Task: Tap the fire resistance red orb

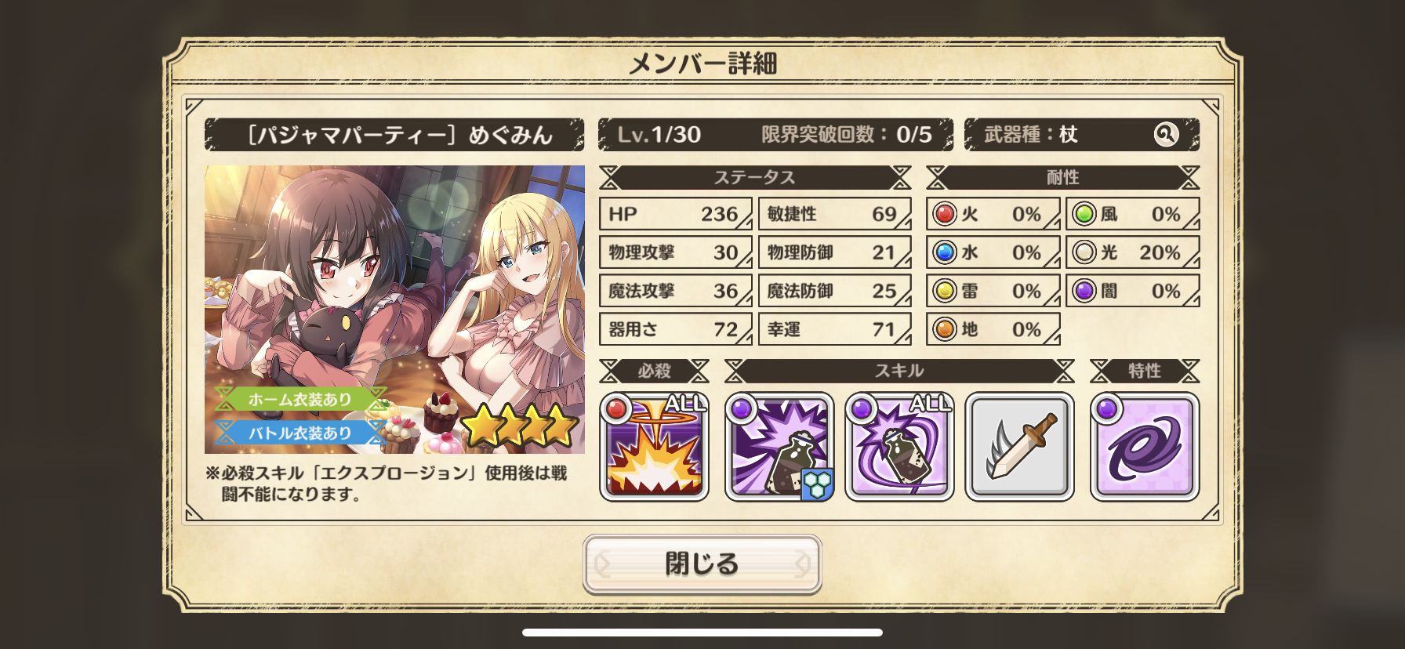Action: coord(945,214)
